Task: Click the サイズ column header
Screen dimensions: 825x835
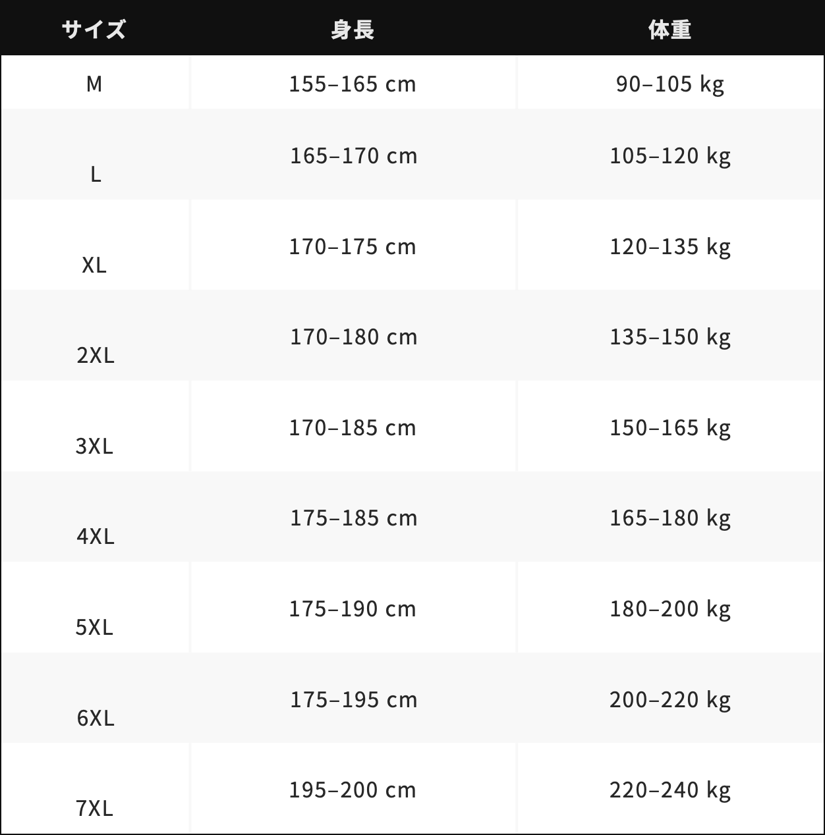Action: tap(94, 30)
